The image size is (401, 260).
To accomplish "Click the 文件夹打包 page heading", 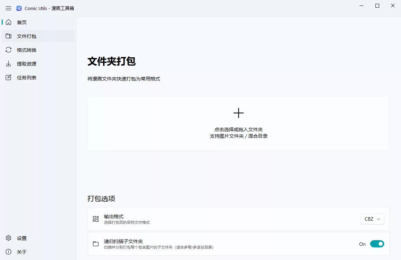I will click(x=112, y=61).
